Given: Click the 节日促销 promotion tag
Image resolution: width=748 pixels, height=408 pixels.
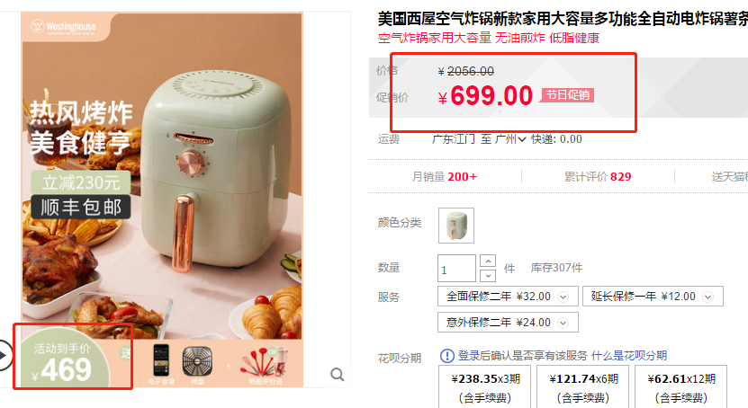Looking at the screenshot, I should [x=567, y=94].
